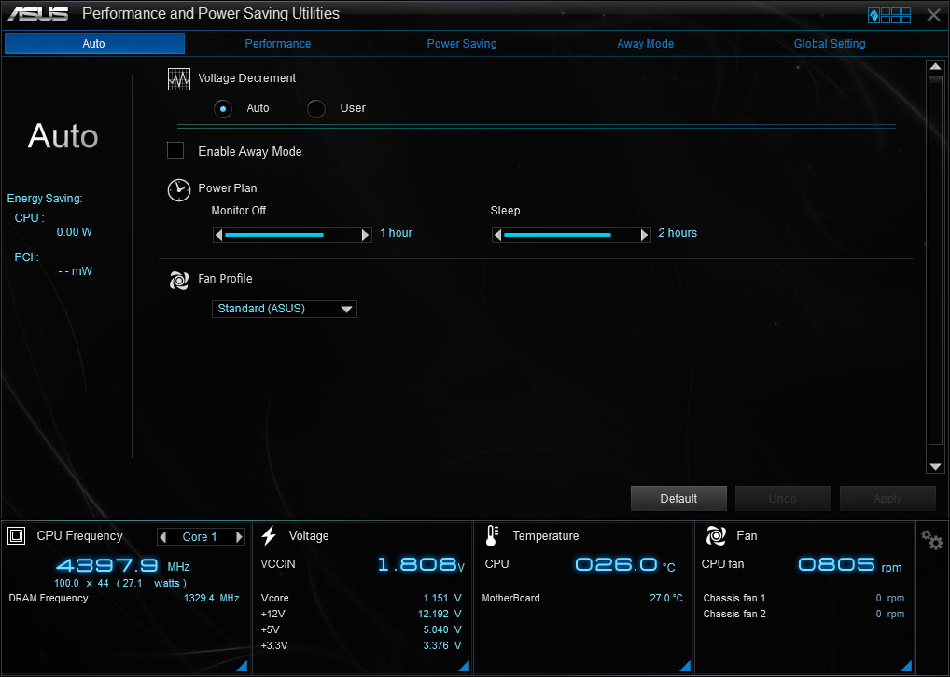This screenshot has height=677, width=950.
Task: Select next core with right arrow
Action: pyautogui.click(x=239, y=536)
